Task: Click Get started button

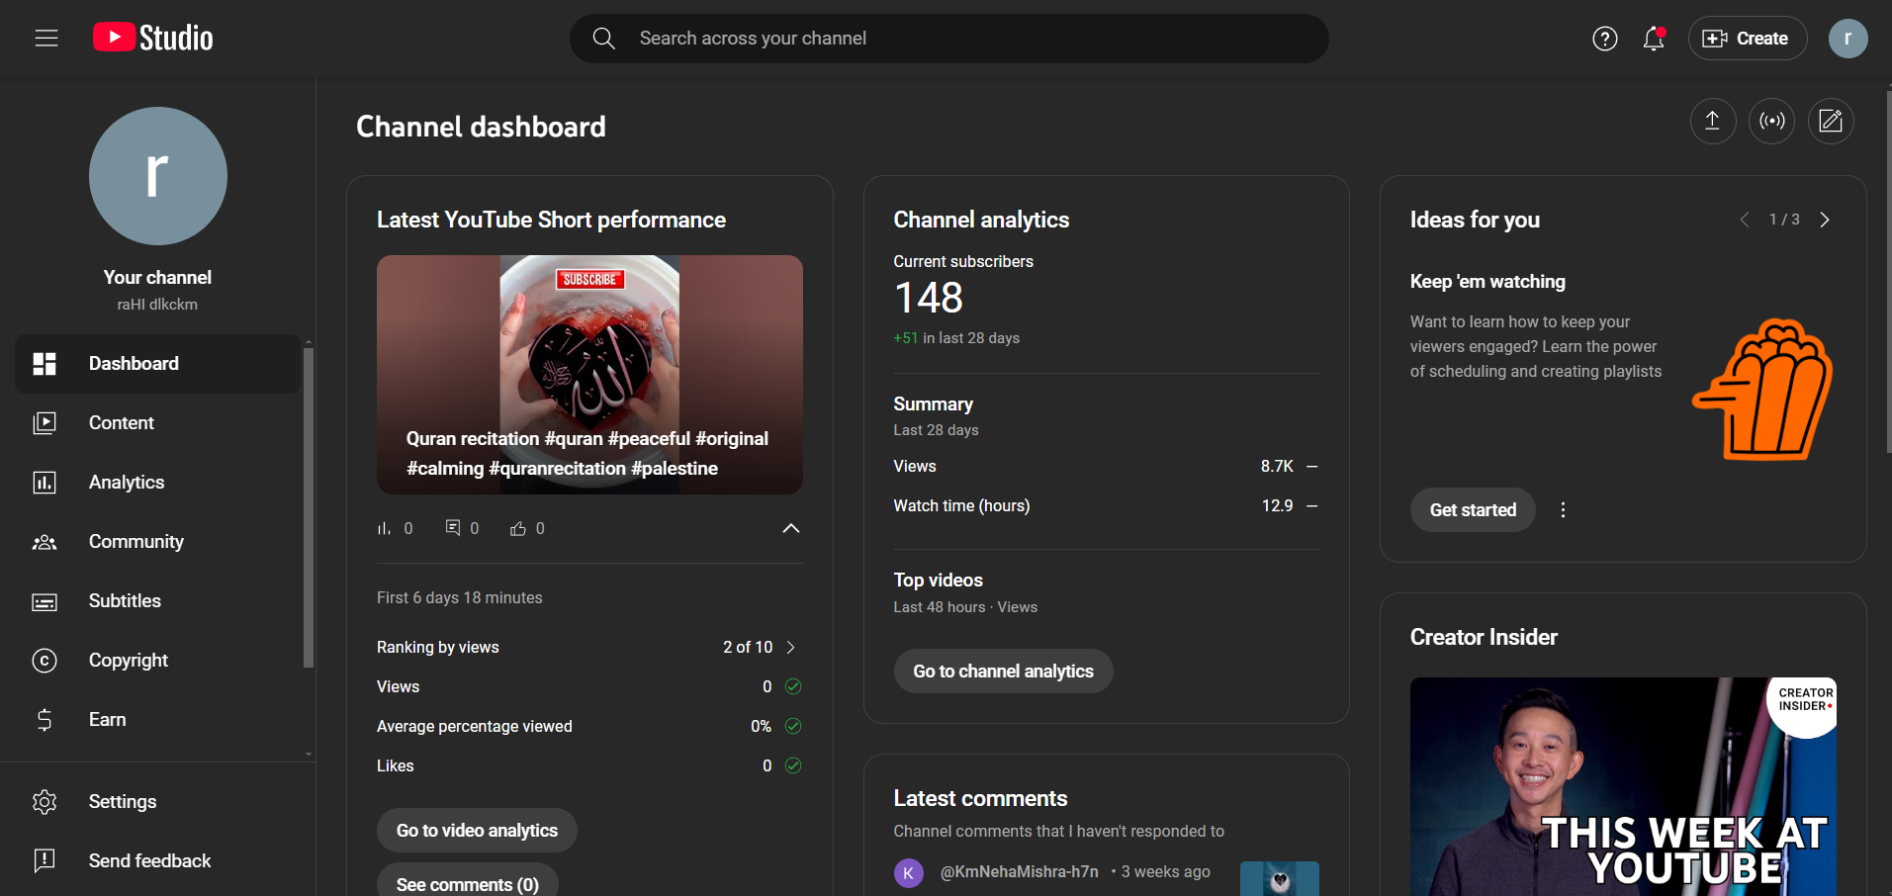Action: click(1473, 510)
